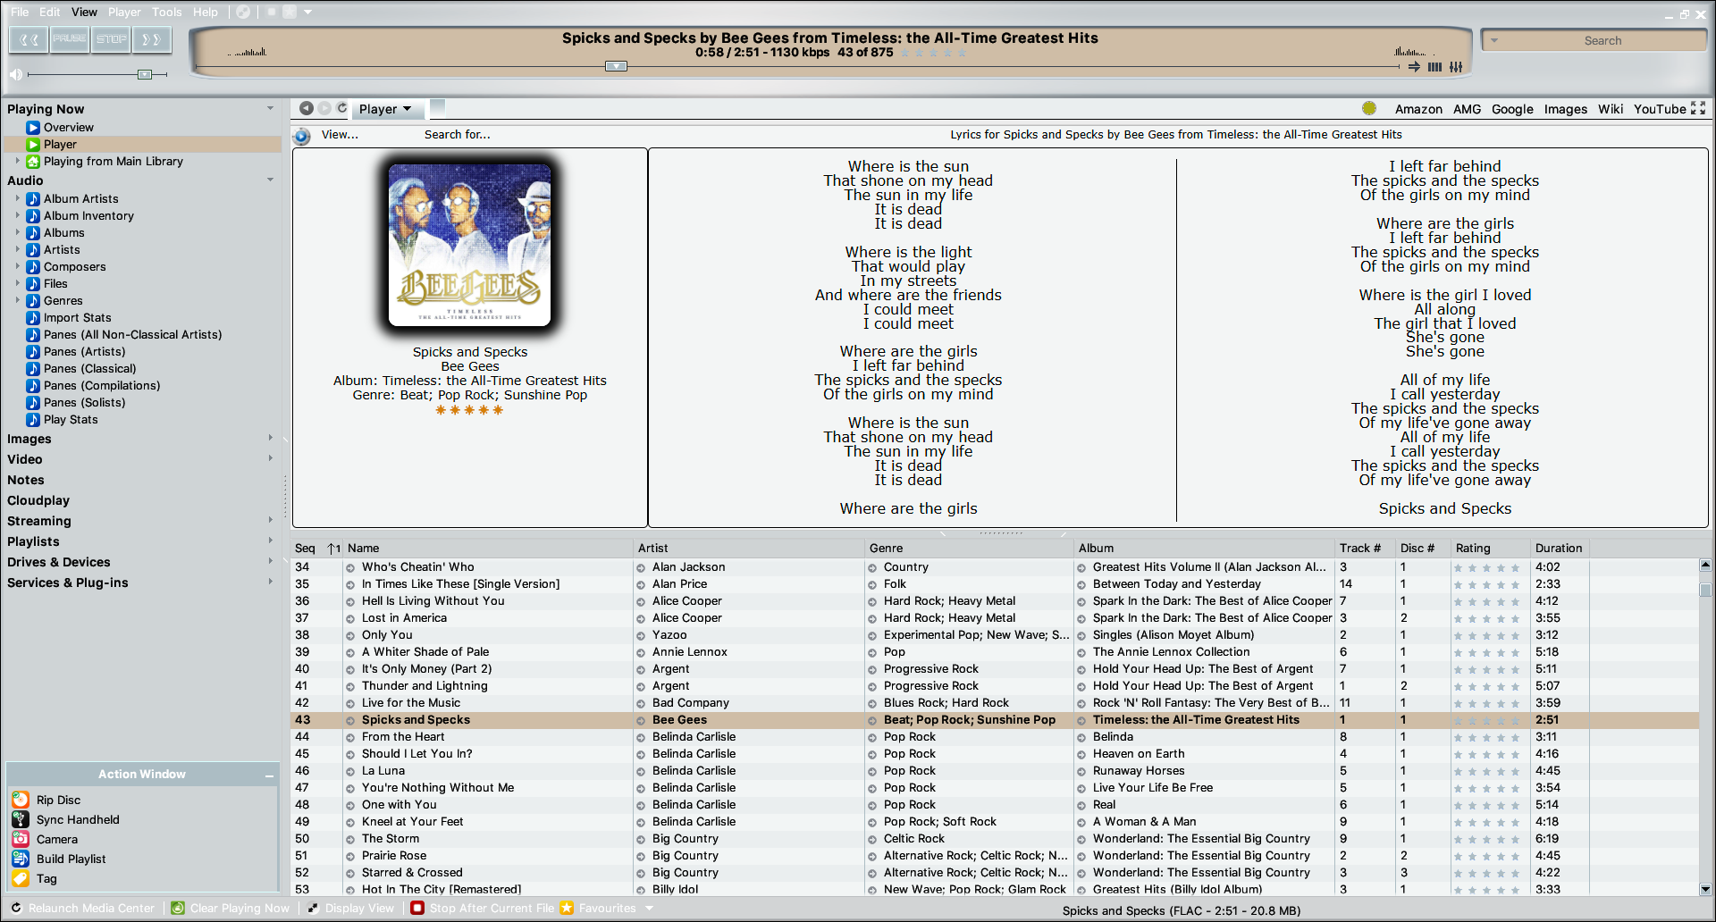Open the playing now bars icon

[x=1434, y=67]
